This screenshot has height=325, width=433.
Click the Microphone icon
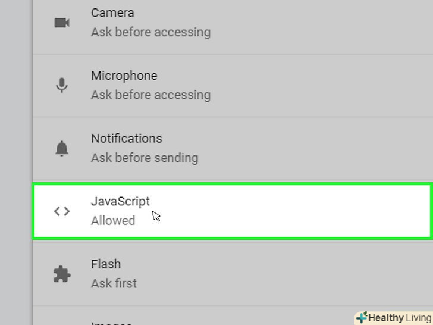pyautogui.click(x=62, y=85)
